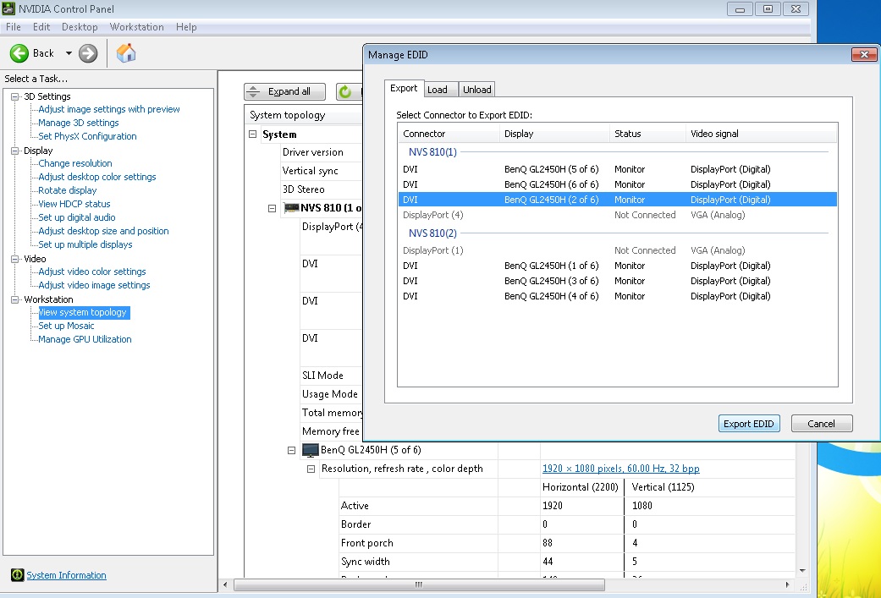Click the Display column header
This screenshot has height=598, width=881.
point(554,134)
